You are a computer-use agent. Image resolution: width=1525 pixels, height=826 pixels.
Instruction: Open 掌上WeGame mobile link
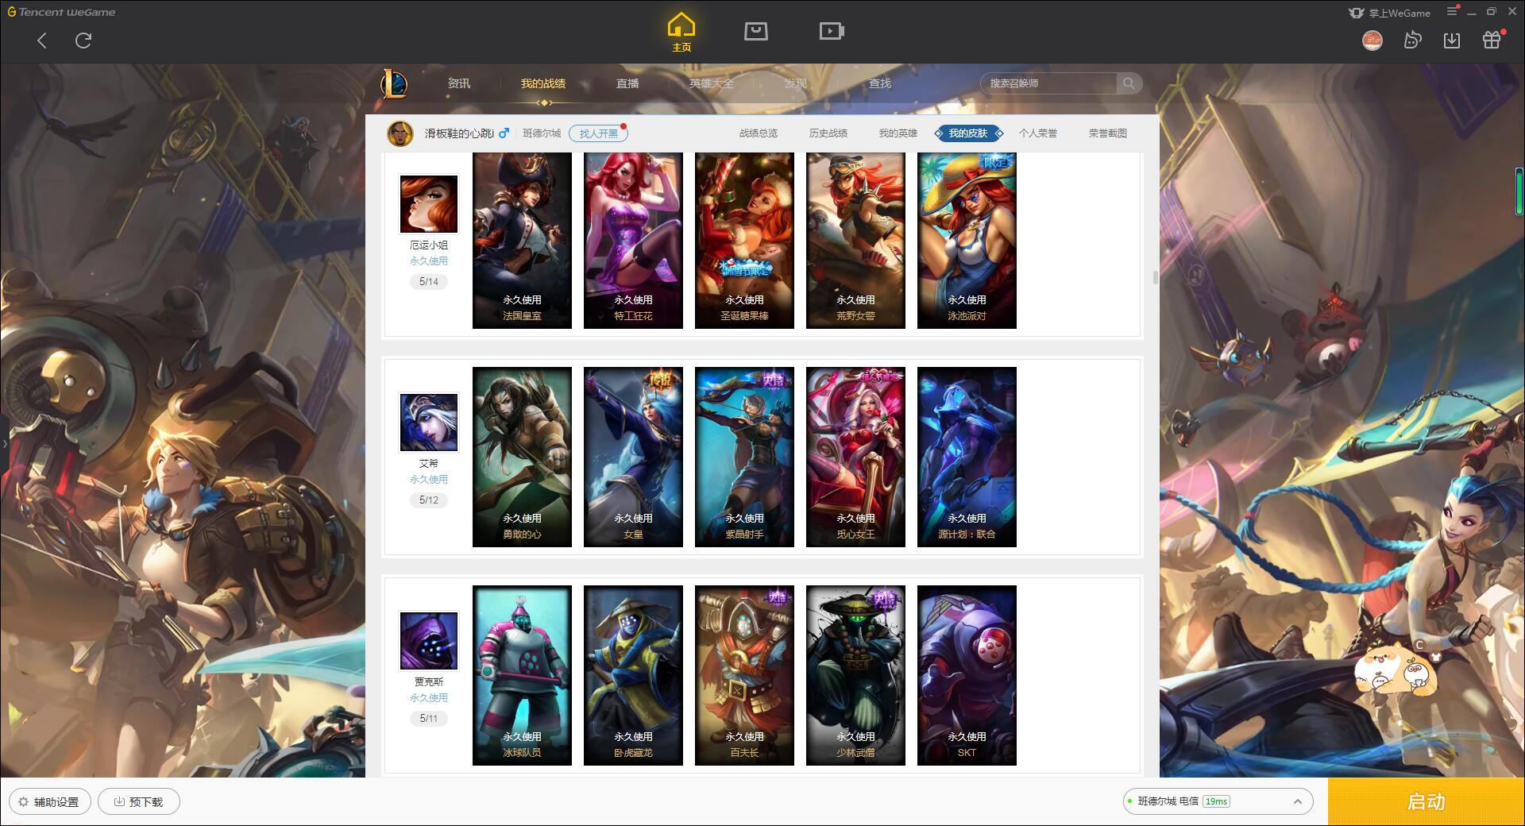1389,13
